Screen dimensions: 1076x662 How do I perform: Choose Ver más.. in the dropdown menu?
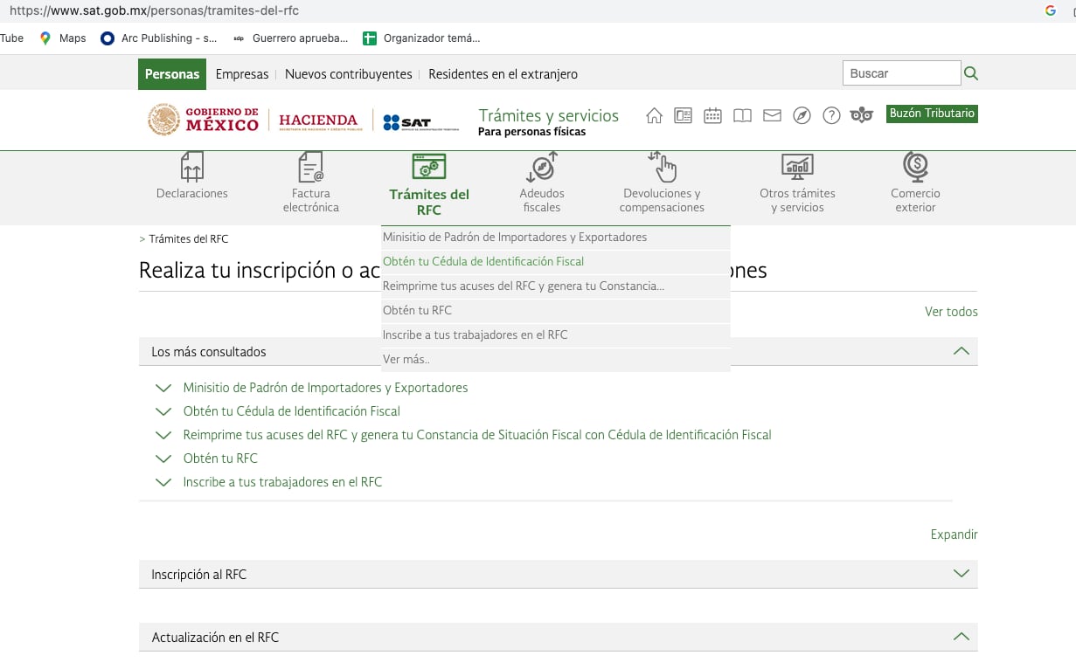click(x=406, y=359)
